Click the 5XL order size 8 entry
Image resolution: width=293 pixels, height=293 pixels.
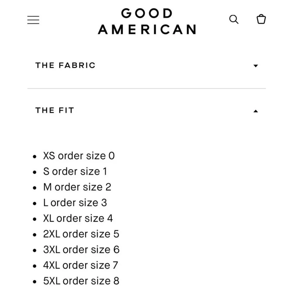81,281
